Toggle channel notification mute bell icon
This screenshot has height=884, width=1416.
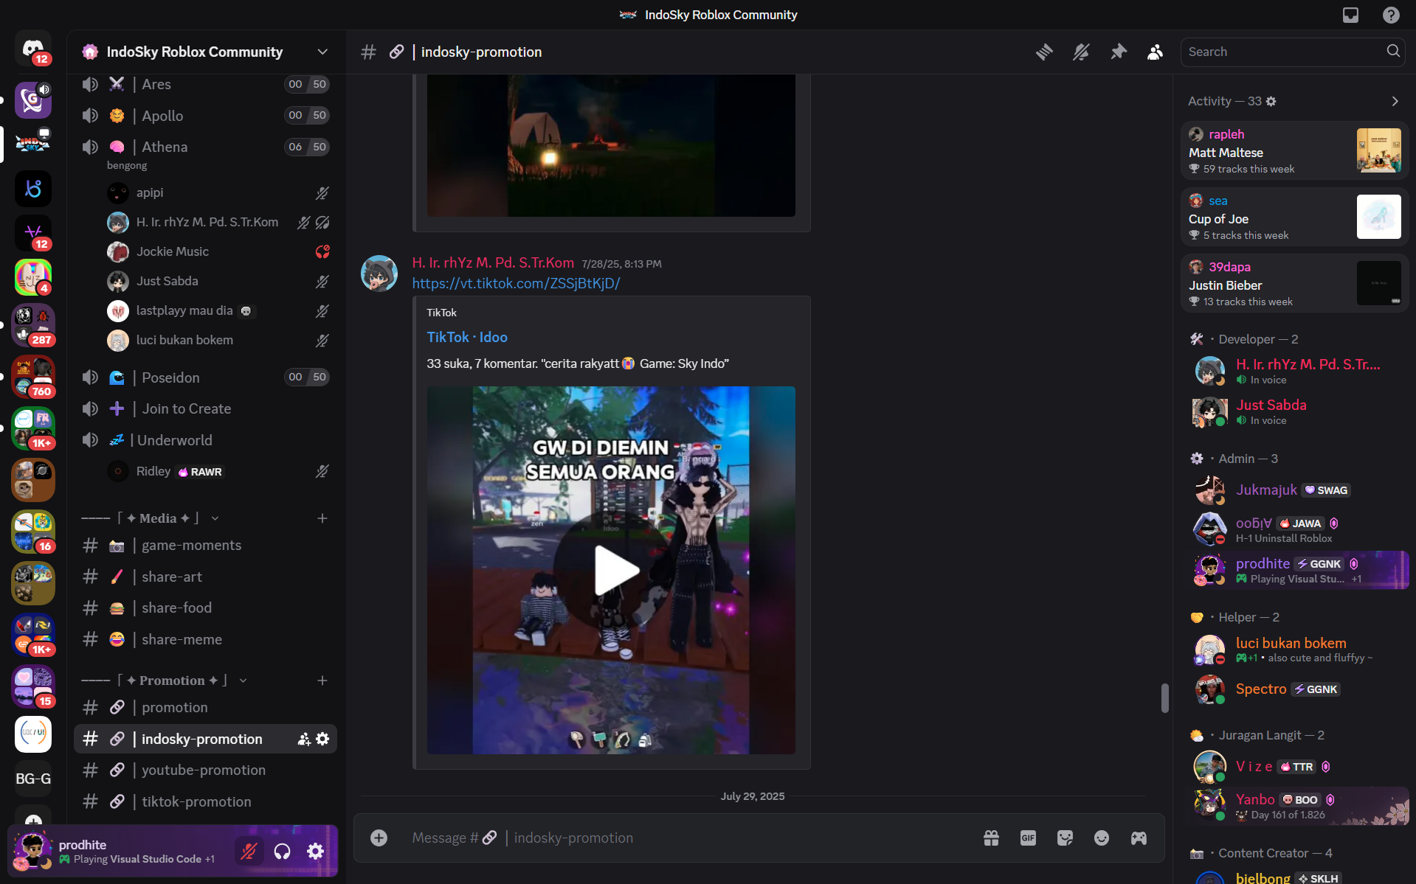click(1081, 52)
